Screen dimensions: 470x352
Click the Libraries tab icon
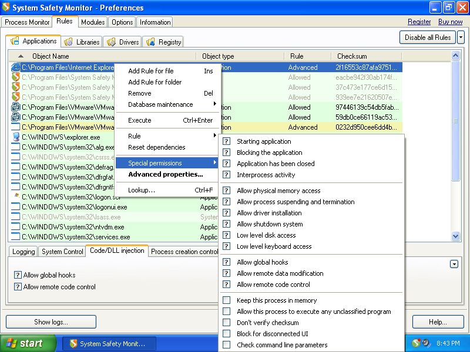(x=69, y=42)
